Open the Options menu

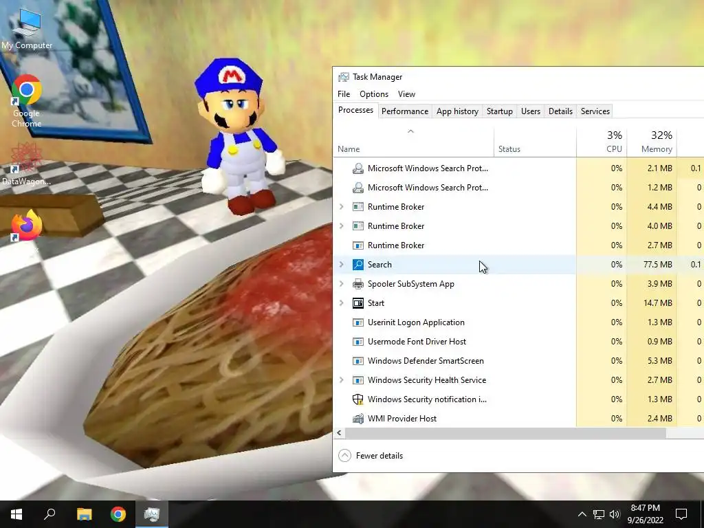373,93
